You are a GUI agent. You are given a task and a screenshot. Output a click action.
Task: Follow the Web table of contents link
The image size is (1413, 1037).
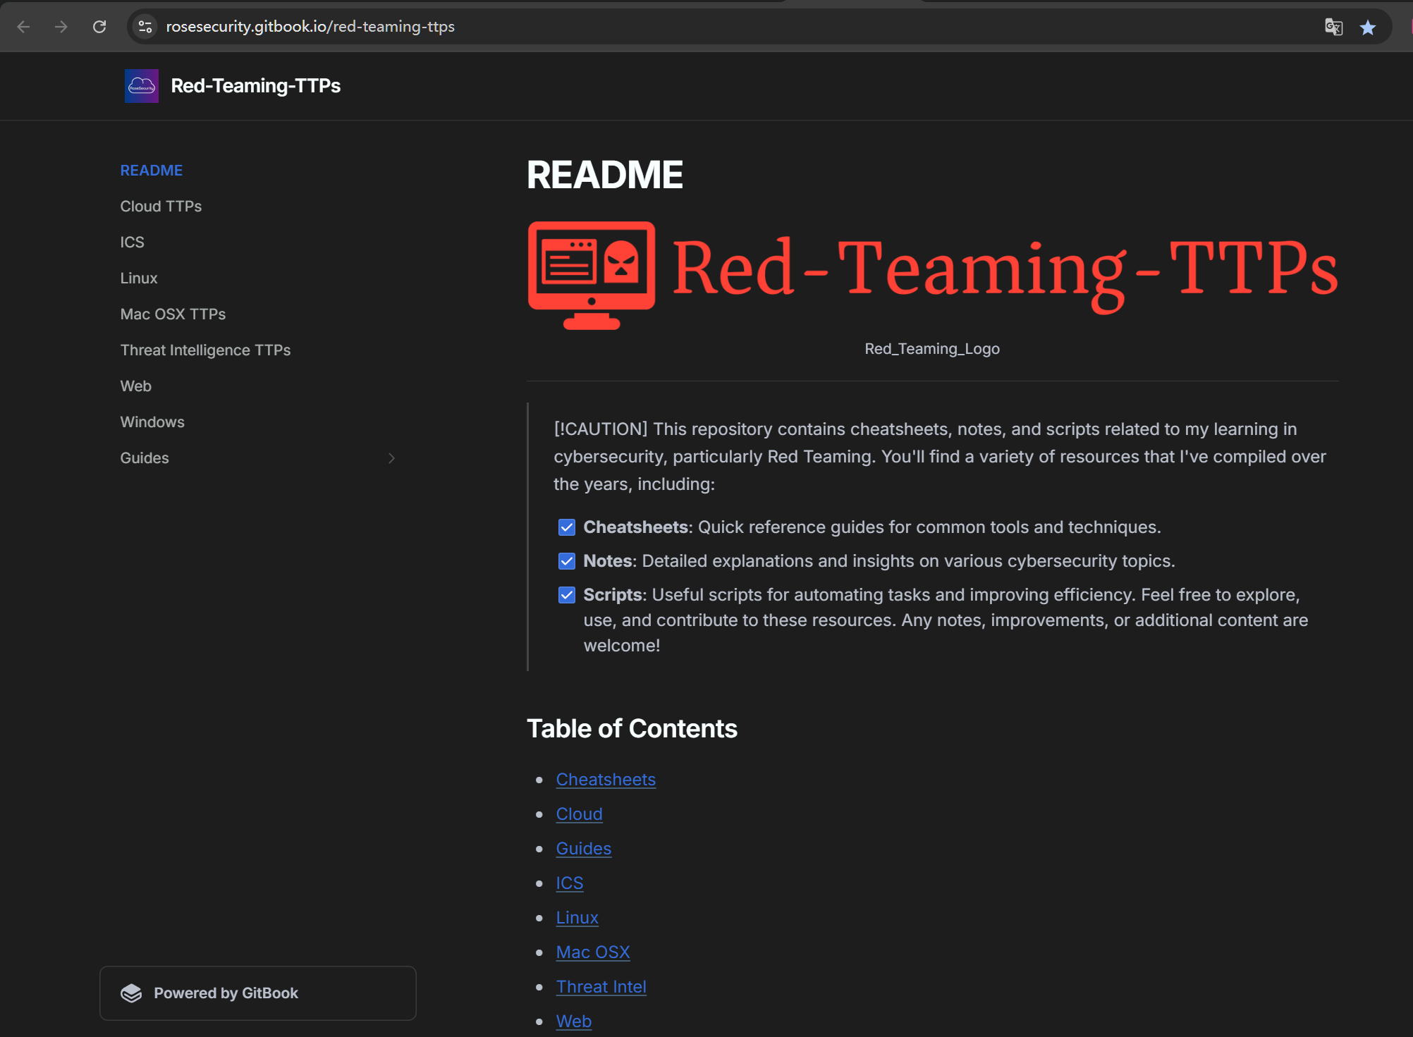tap(574, 1021)
